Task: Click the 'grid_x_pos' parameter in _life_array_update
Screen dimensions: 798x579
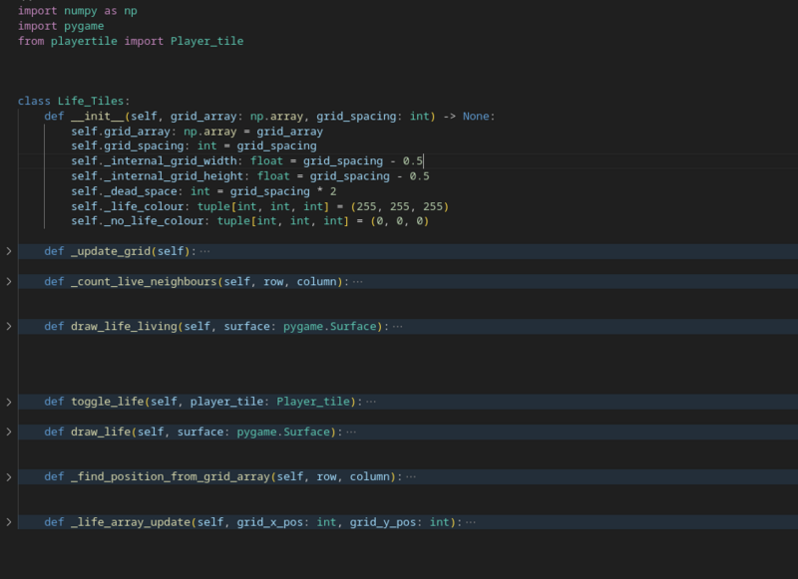Action: tap(269, 522)
